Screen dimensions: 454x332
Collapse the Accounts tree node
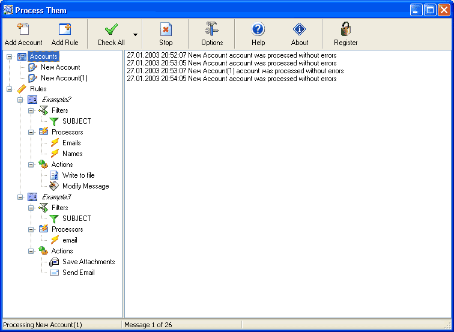pyautogui.click(x=9, y=56)
